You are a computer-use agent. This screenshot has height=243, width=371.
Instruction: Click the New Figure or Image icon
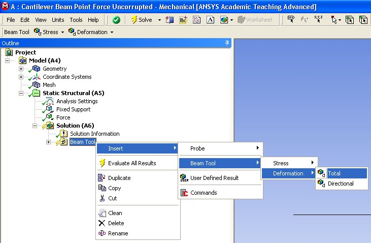pos(224,20)
